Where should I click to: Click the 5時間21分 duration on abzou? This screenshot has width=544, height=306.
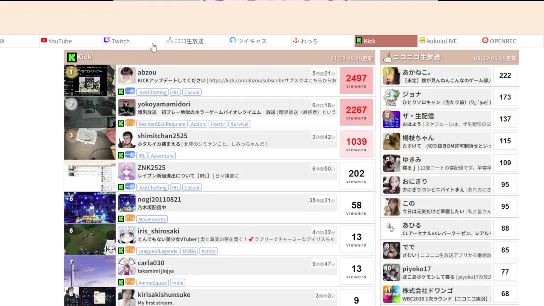[x=324, y=74]
